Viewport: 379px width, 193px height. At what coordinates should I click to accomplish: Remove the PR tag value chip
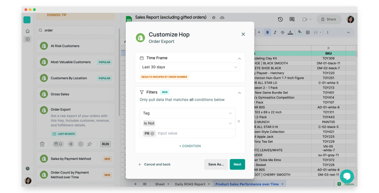pyautogui.click(x=152, y=134)
